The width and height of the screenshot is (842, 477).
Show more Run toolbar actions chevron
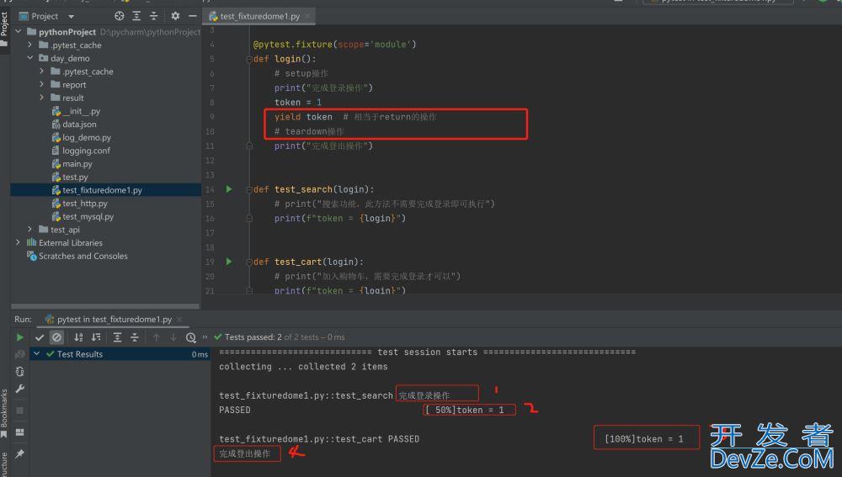pyautogui.click(x=205, y=337)
